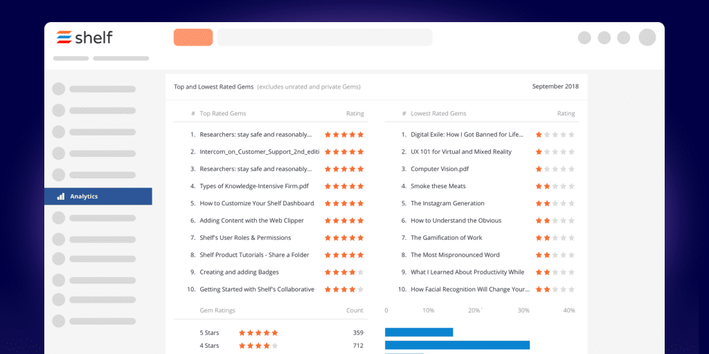Image resolution: width=709 pixels, height=354 pixels.
Task: Open 'Computer Vision.pdf' gem
Action: coord(440,169)
